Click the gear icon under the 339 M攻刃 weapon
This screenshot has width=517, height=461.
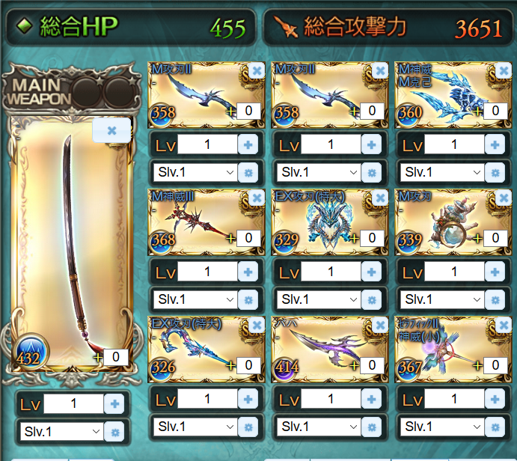click(495, 300)
